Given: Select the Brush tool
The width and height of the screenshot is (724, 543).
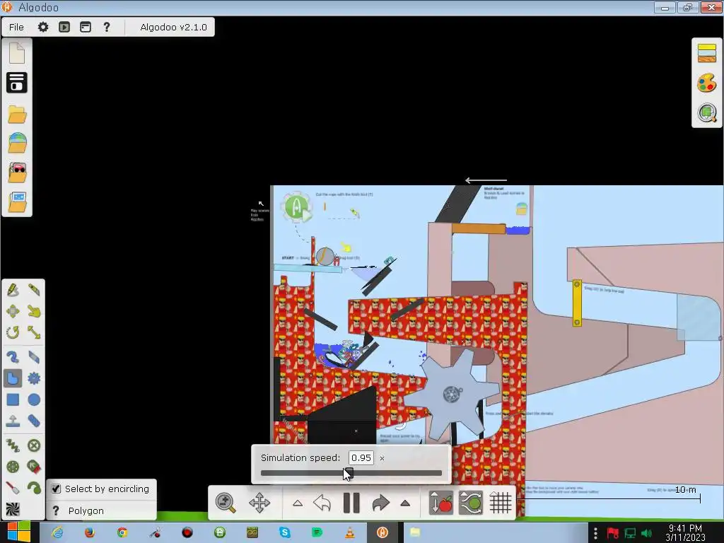Looking at the screenshot, I should 13,357.
